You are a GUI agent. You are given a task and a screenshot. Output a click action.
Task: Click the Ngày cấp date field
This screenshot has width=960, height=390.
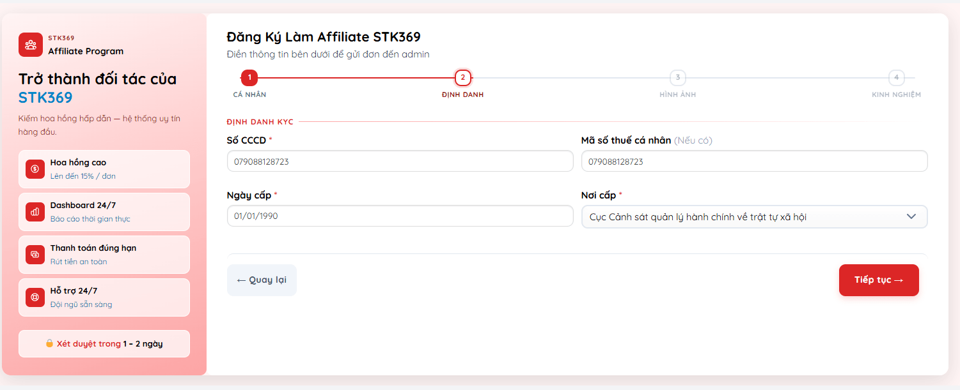(x=400, y=216)
